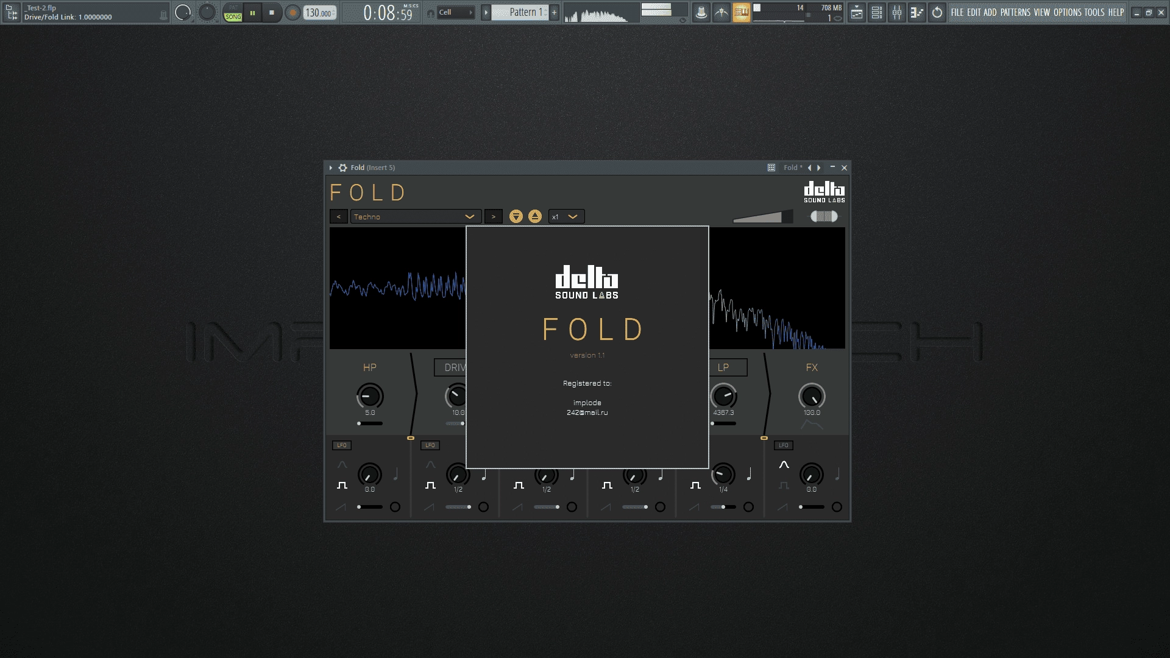Open the Mixer window icon
The image size is (1170, 658).
(897, 12)
